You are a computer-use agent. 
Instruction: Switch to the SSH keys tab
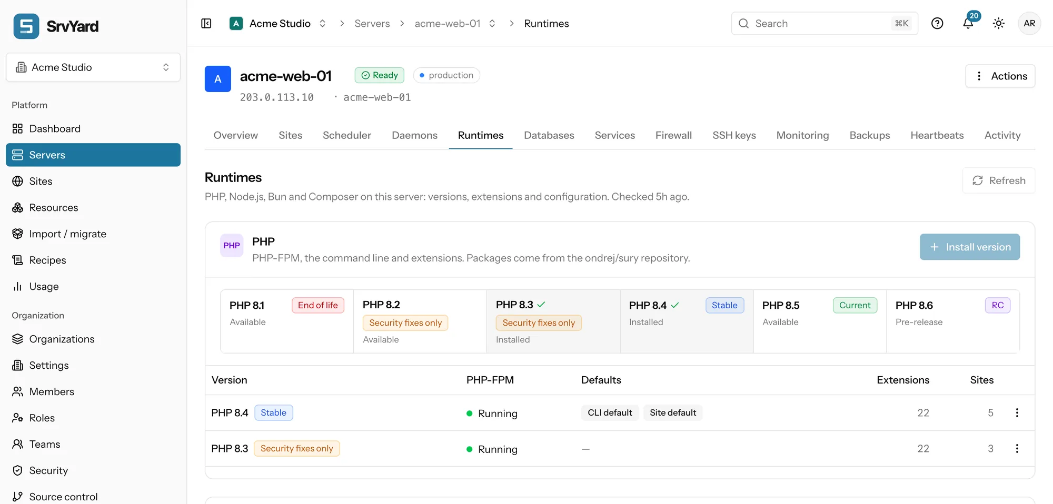(734, 135)
